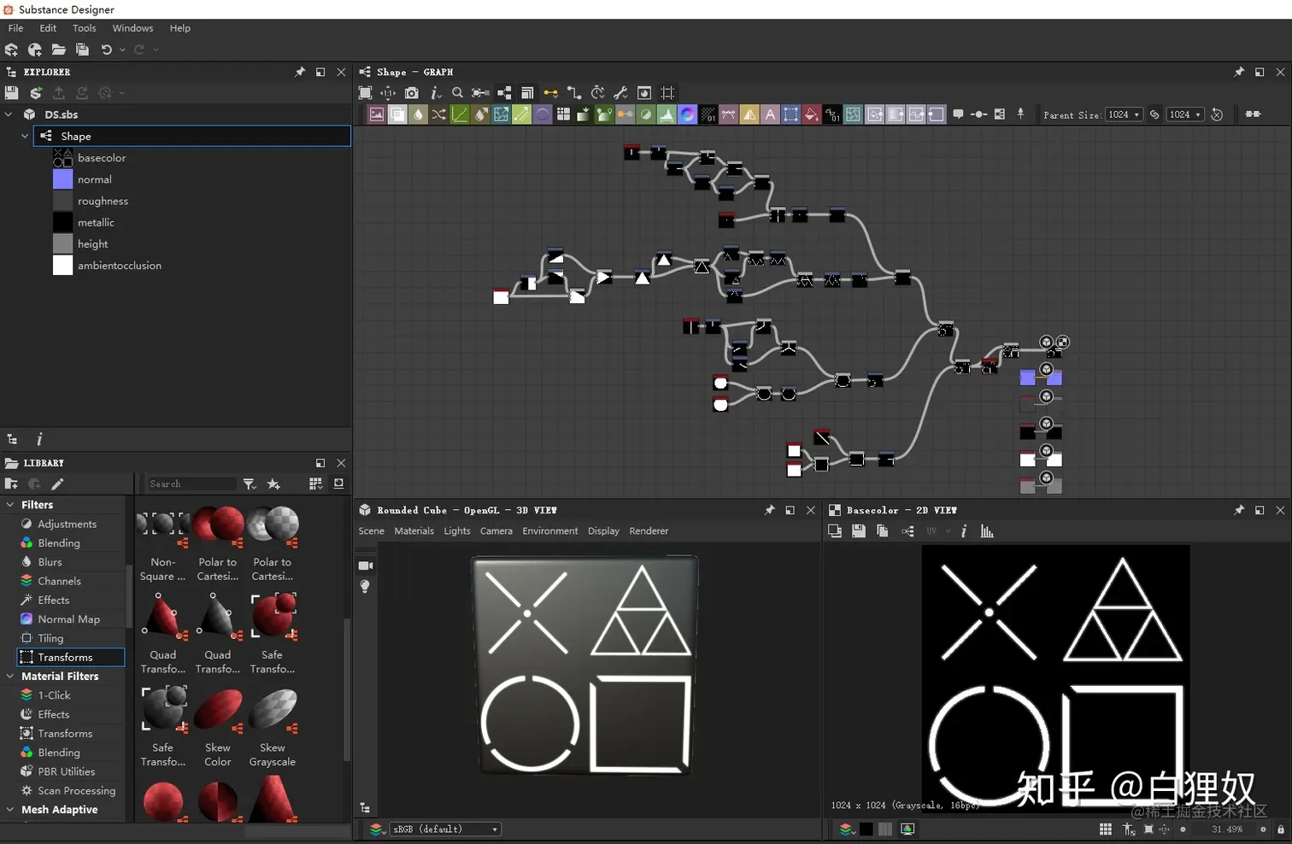Click the camera snapshot icon in graph toolbar

coord(412,92)
